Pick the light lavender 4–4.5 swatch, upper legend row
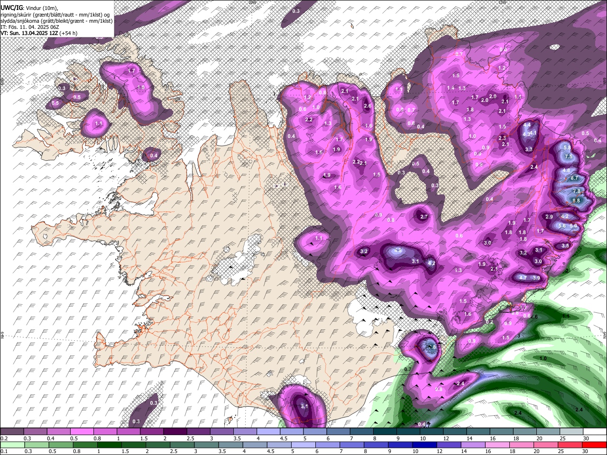The width and height of the screenshot is (607, 455). tap(269, 432)
